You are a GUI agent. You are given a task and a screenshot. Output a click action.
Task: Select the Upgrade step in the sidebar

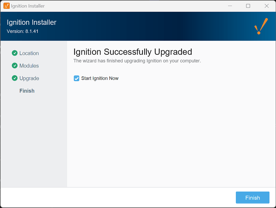click(29, 78)
